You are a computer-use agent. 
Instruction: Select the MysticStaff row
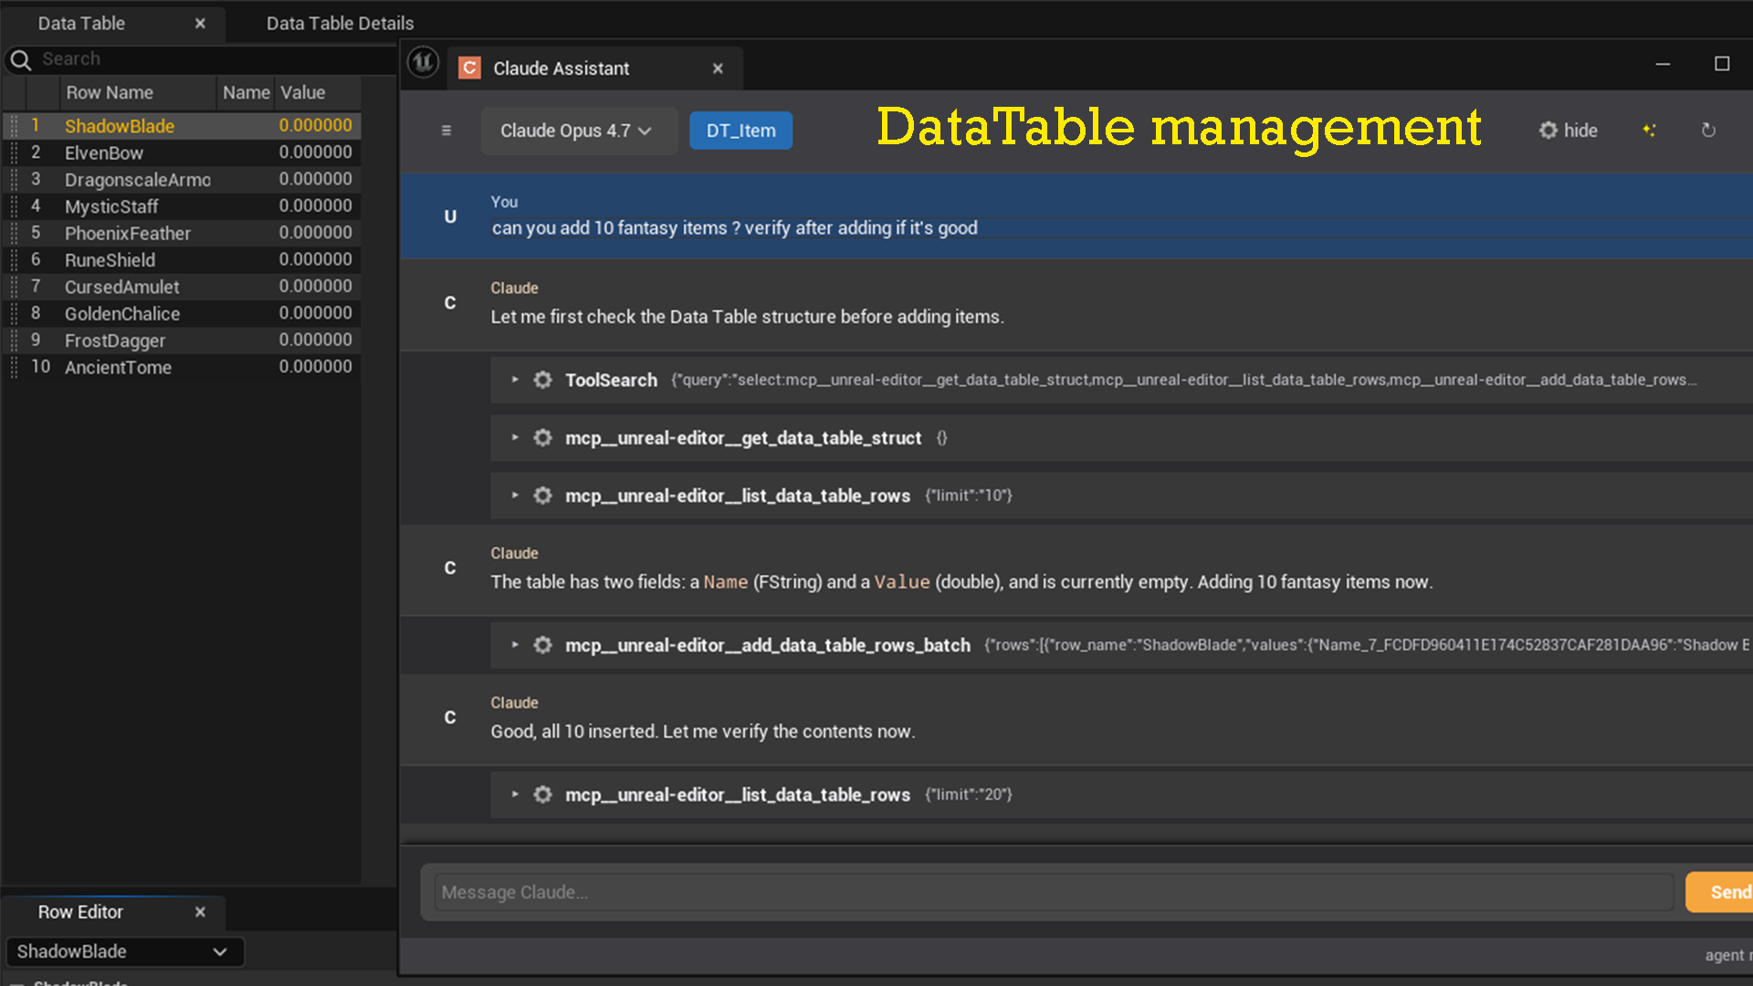point(183,206)
